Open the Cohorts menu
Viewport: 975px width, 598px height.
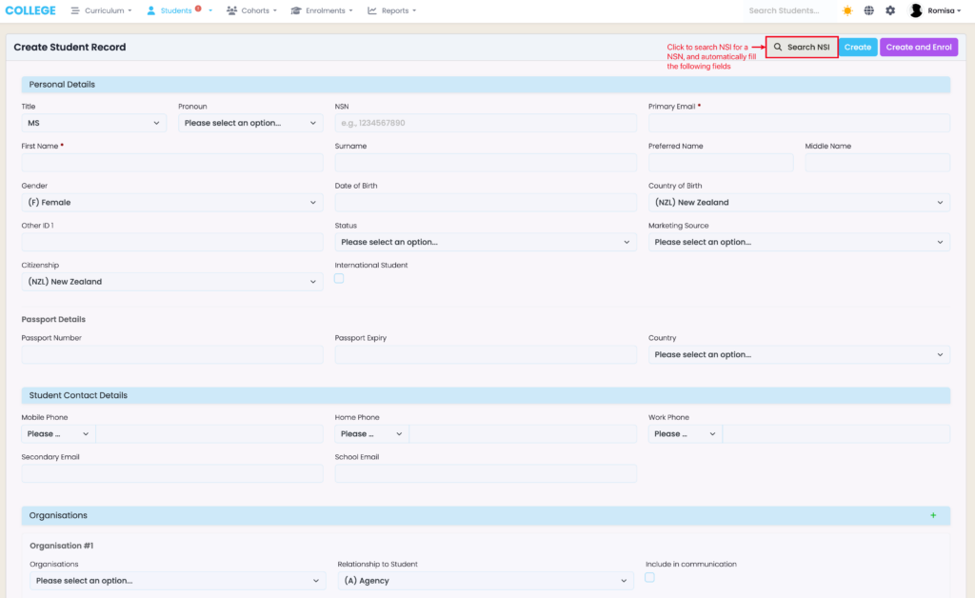(x=251, y=10)
